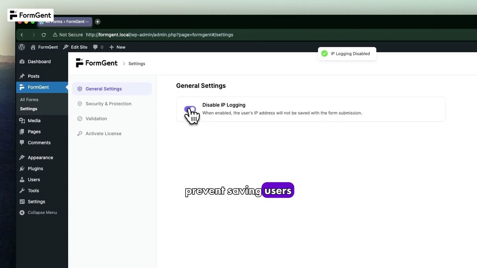Click the Dashboard gauge icon
The width and height of the screenshot is (477, 268).
[x=22, y=61]
